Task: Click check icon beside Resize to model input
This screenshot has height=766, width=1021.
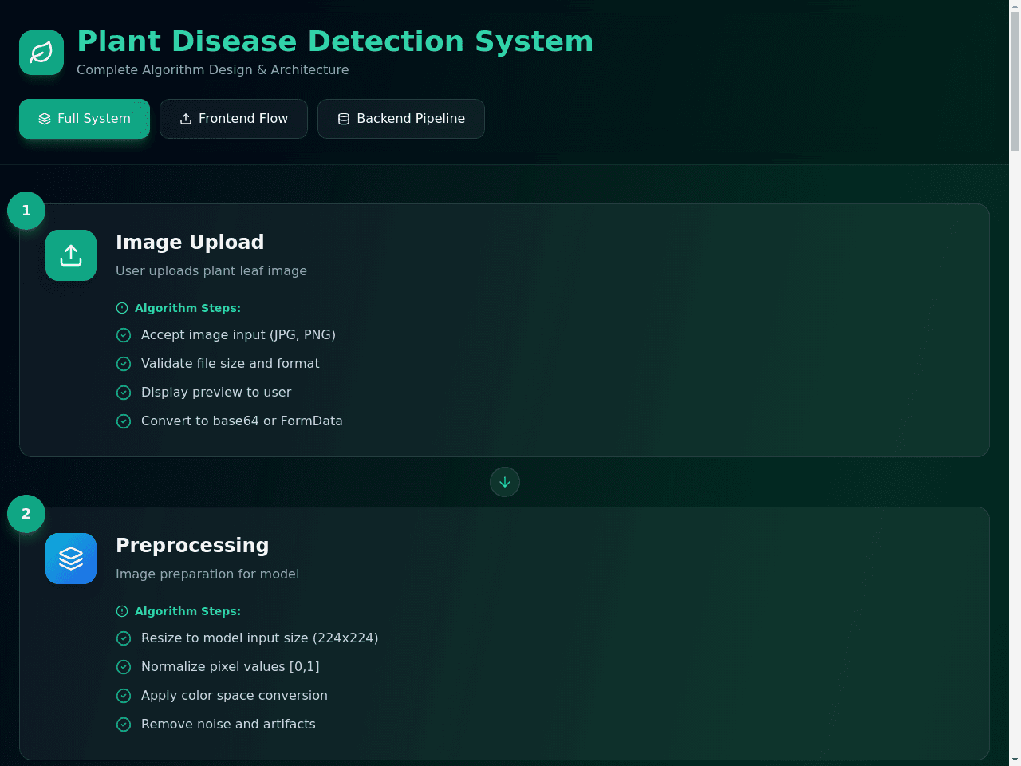Action: click(x=124, y=638)
